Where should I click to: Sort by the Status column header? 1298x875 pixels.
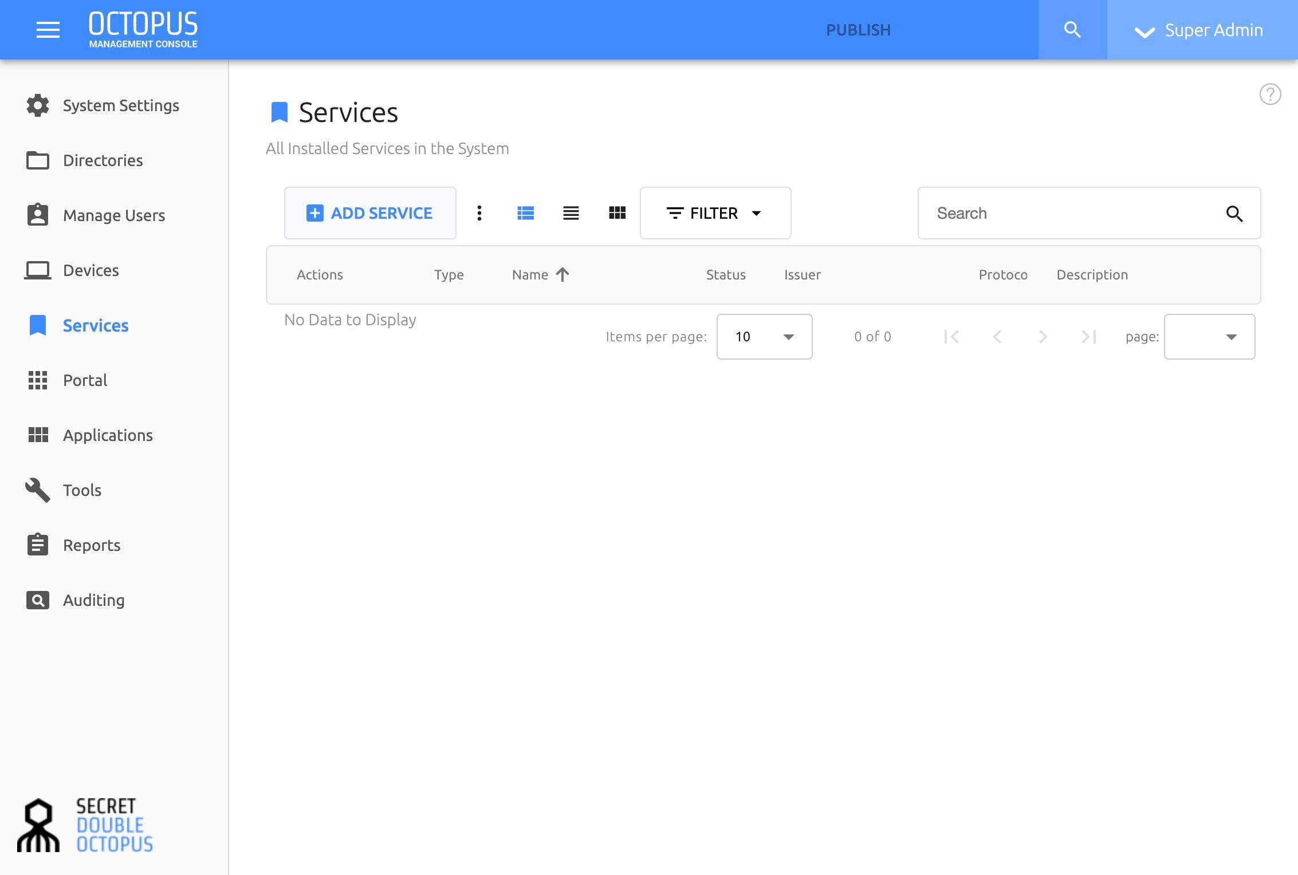point(726,275)
